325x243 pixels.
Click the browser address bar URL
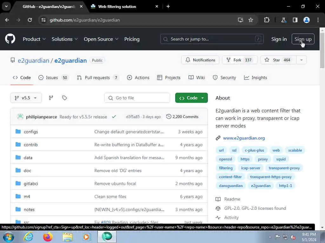pyautogui.click(x=84, y=20)
